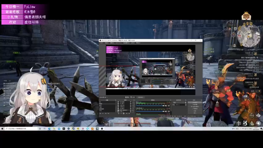The image size is (263, 148).
Task: Open the 工具 (Tools) menu in OBS
Action: click(x=133, y=43)
